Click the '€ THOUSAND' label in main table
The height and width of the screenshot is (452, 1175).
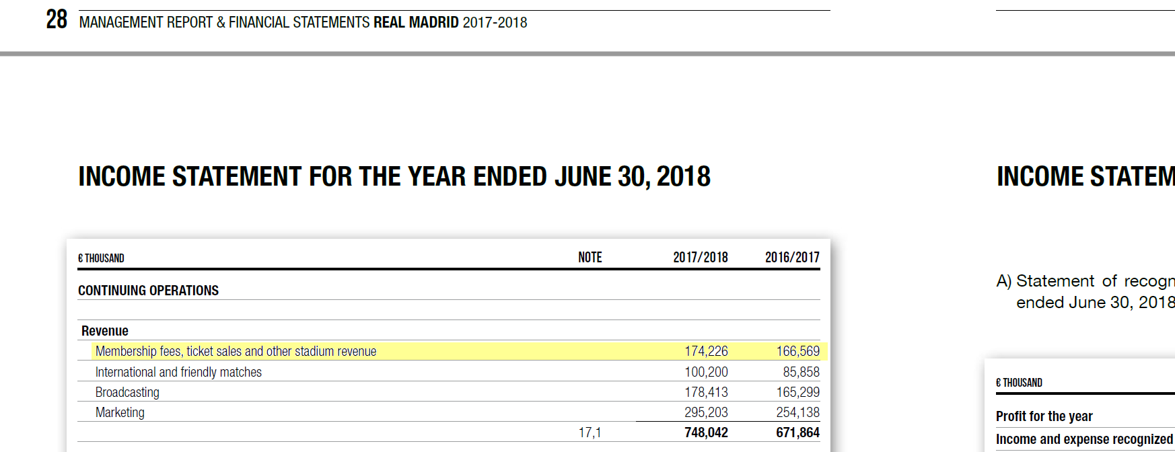tap(101, 258)
